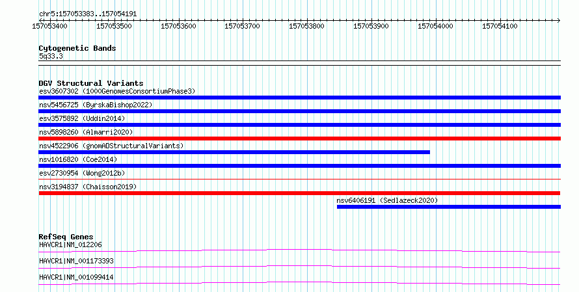Click the magenta line under HAVCR1|NM_012206
The height and width of the screenshot is (292, 579).
coord(299,250)
